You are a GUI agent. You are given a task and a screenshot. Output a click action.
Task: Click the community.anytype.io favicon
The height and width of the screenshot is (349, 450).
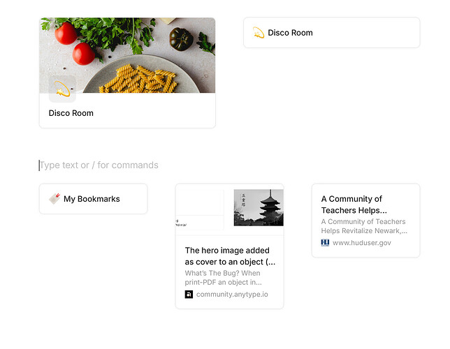189,295
